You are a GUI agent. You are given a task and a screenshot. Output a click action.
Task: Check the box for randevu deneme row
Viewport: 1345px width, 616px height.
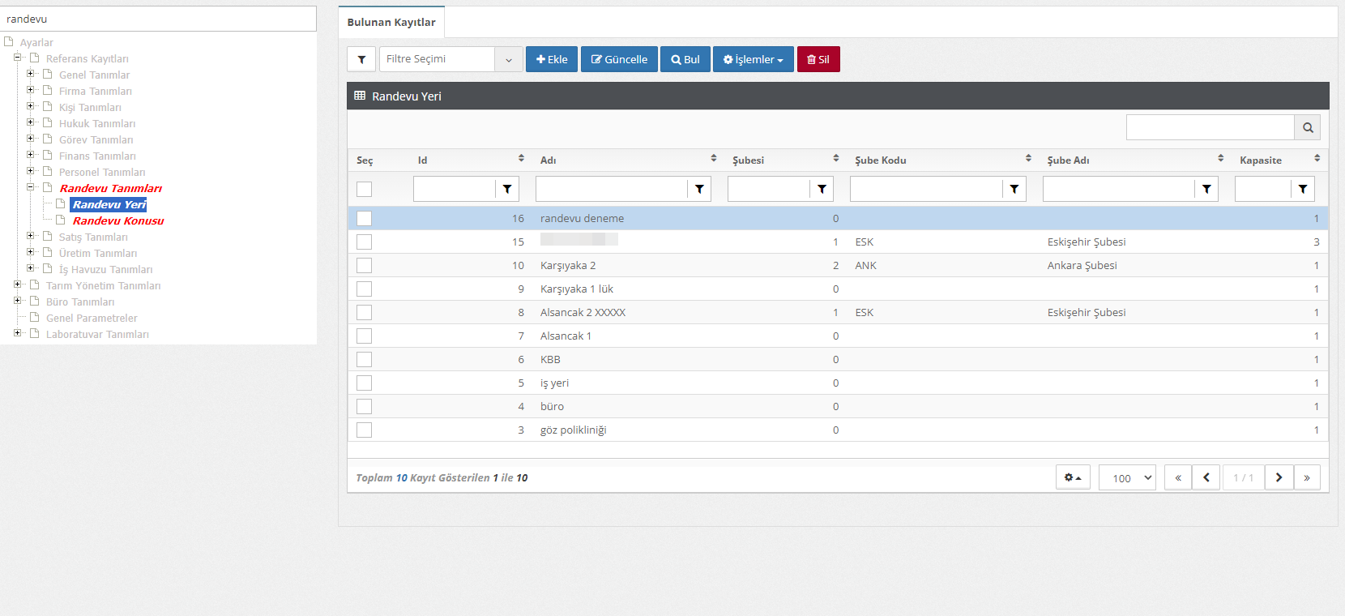point(365,218)
